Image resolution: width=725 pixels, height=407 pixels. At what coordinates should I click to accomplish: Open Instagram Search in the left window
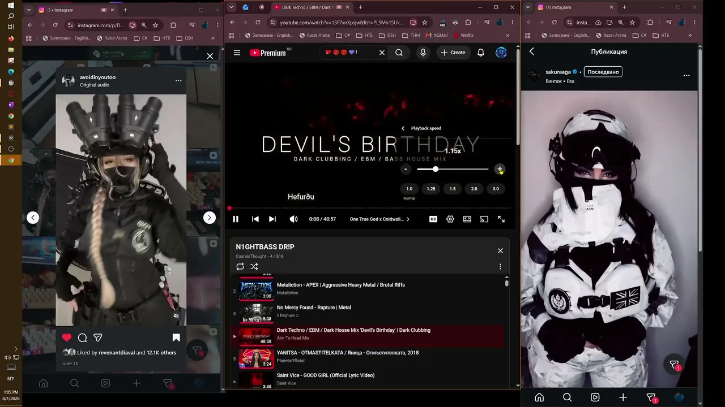tap(74, 383)
